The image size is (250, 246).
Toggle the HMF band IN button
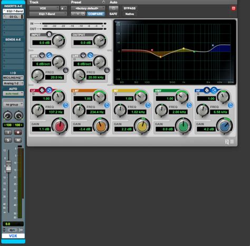click(x=189, y=105)
